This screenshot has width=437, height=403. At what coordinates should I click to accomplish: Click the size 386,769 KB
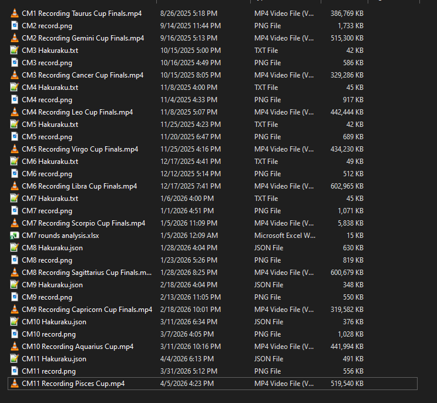click(347, 14)
